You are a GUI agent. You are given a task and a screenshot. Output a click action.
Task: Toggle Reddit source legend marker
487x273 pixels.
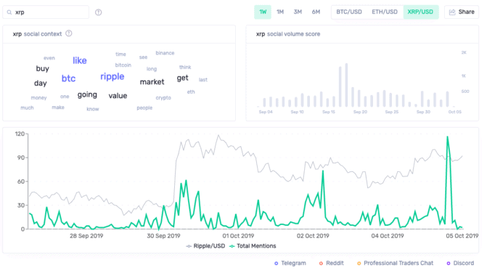pyautogui.click(x=321, y=264)
